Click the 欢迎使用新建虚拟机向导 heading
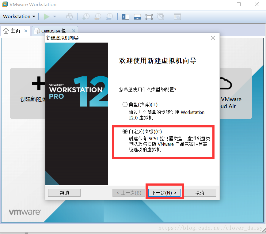Viewport: 266px width, 234px height. 158,61
